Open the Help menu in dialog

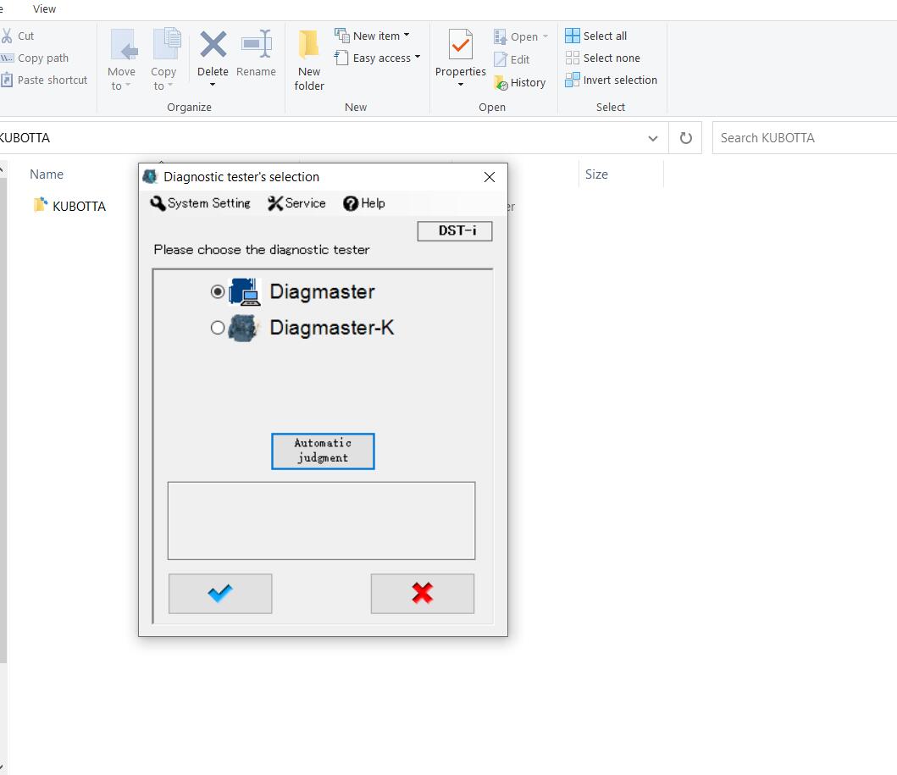pos(364,203)
